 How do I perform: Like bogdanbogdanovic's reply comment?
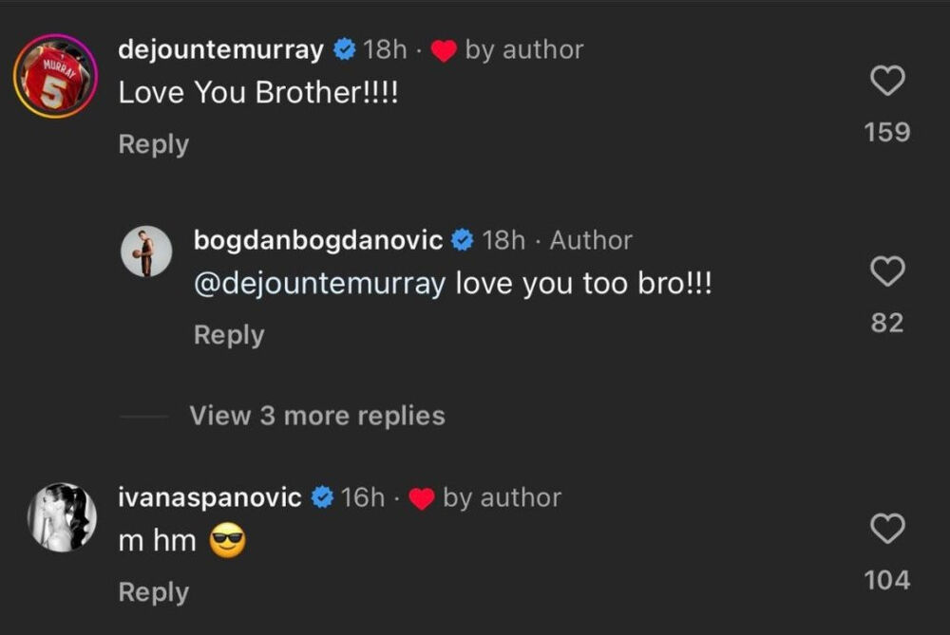[x=887, y=273]
